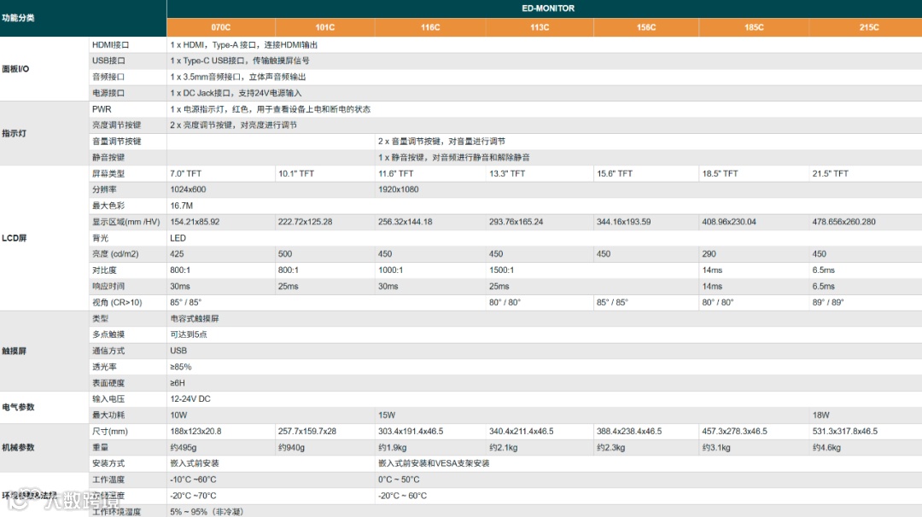Select the ED-MONITOR header title
The height and width of the screenshot is (517, 922).
(x=547, y=9)
